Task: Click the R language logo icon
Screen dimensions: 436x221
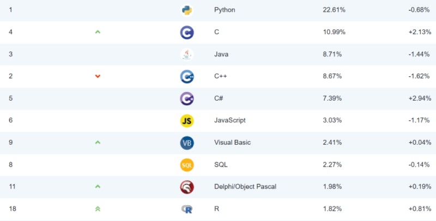Action: 187,209
